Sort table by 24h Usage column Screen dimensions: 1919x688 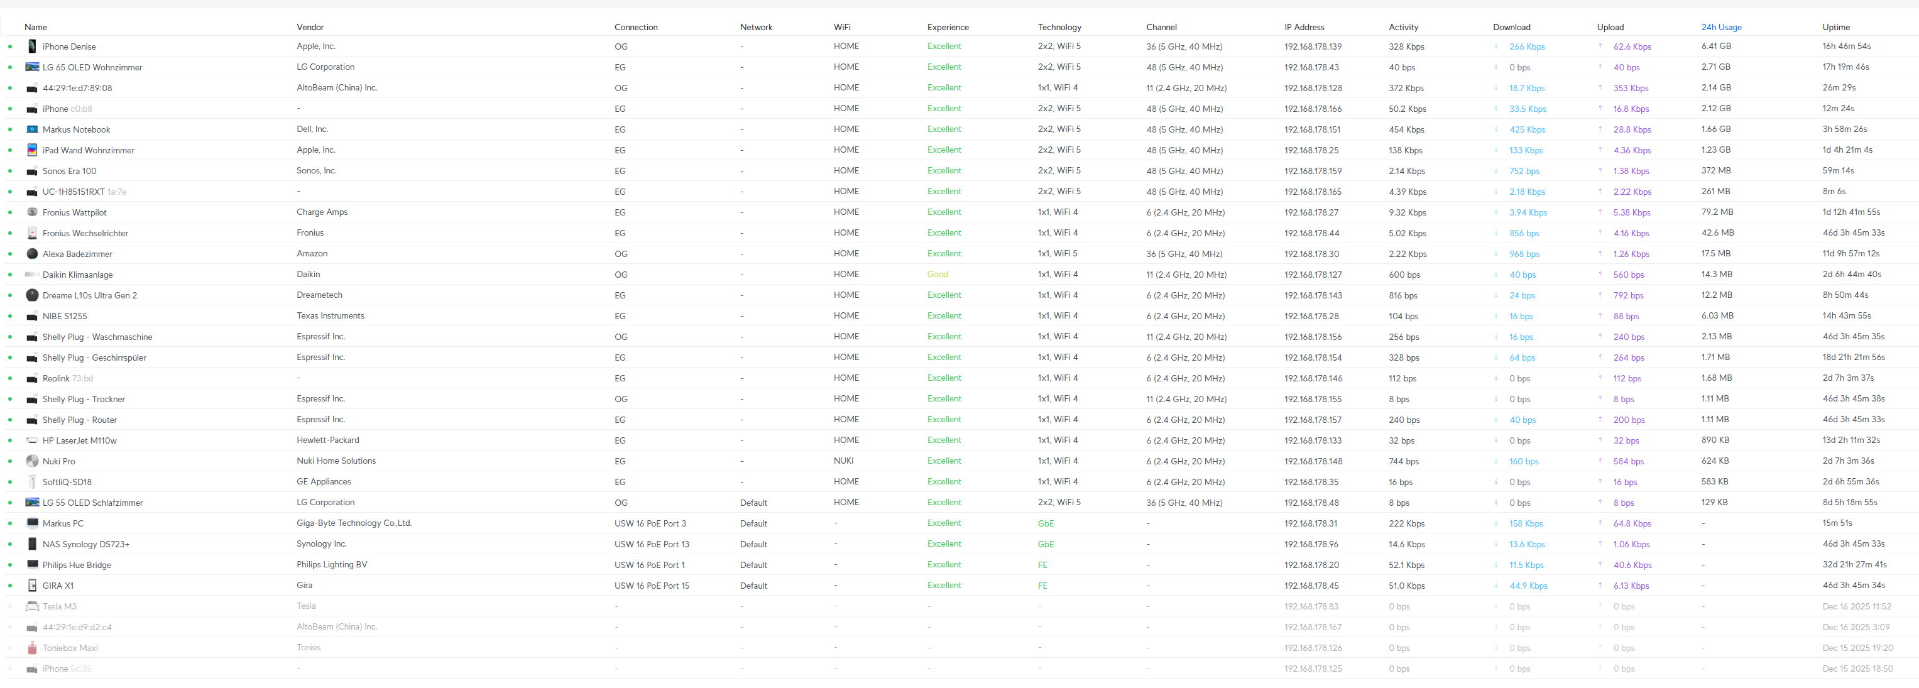(1721, 28)
